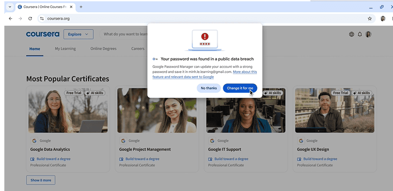Screen dimensions: 393x191
Task: Open the tab search dropdown arrow
Action: click(x=10, y=7)
